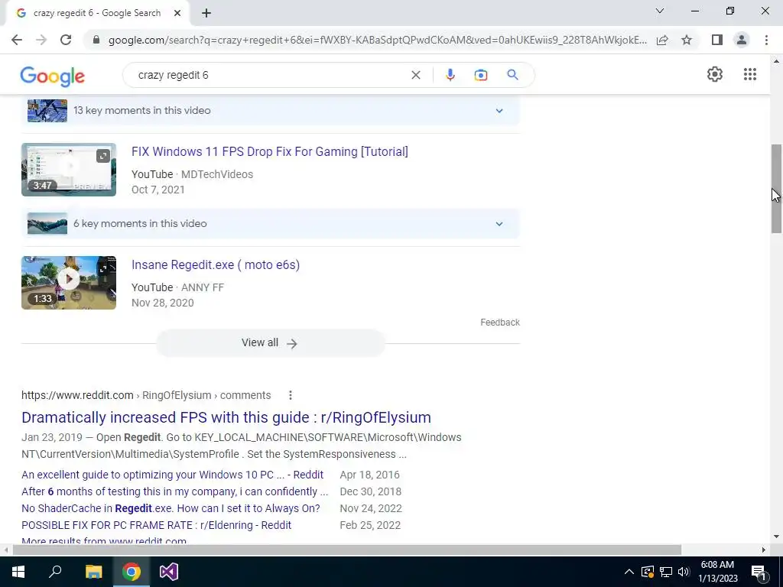Click the horizontal scrollbar thumb
The image size is (783, 587).
point(346,550)
